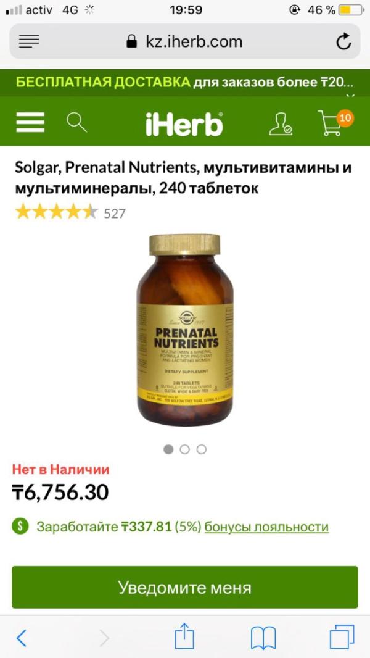Open the 527 reviews star rating
This screenshot has height=658, width=370.
click(70, 213)
